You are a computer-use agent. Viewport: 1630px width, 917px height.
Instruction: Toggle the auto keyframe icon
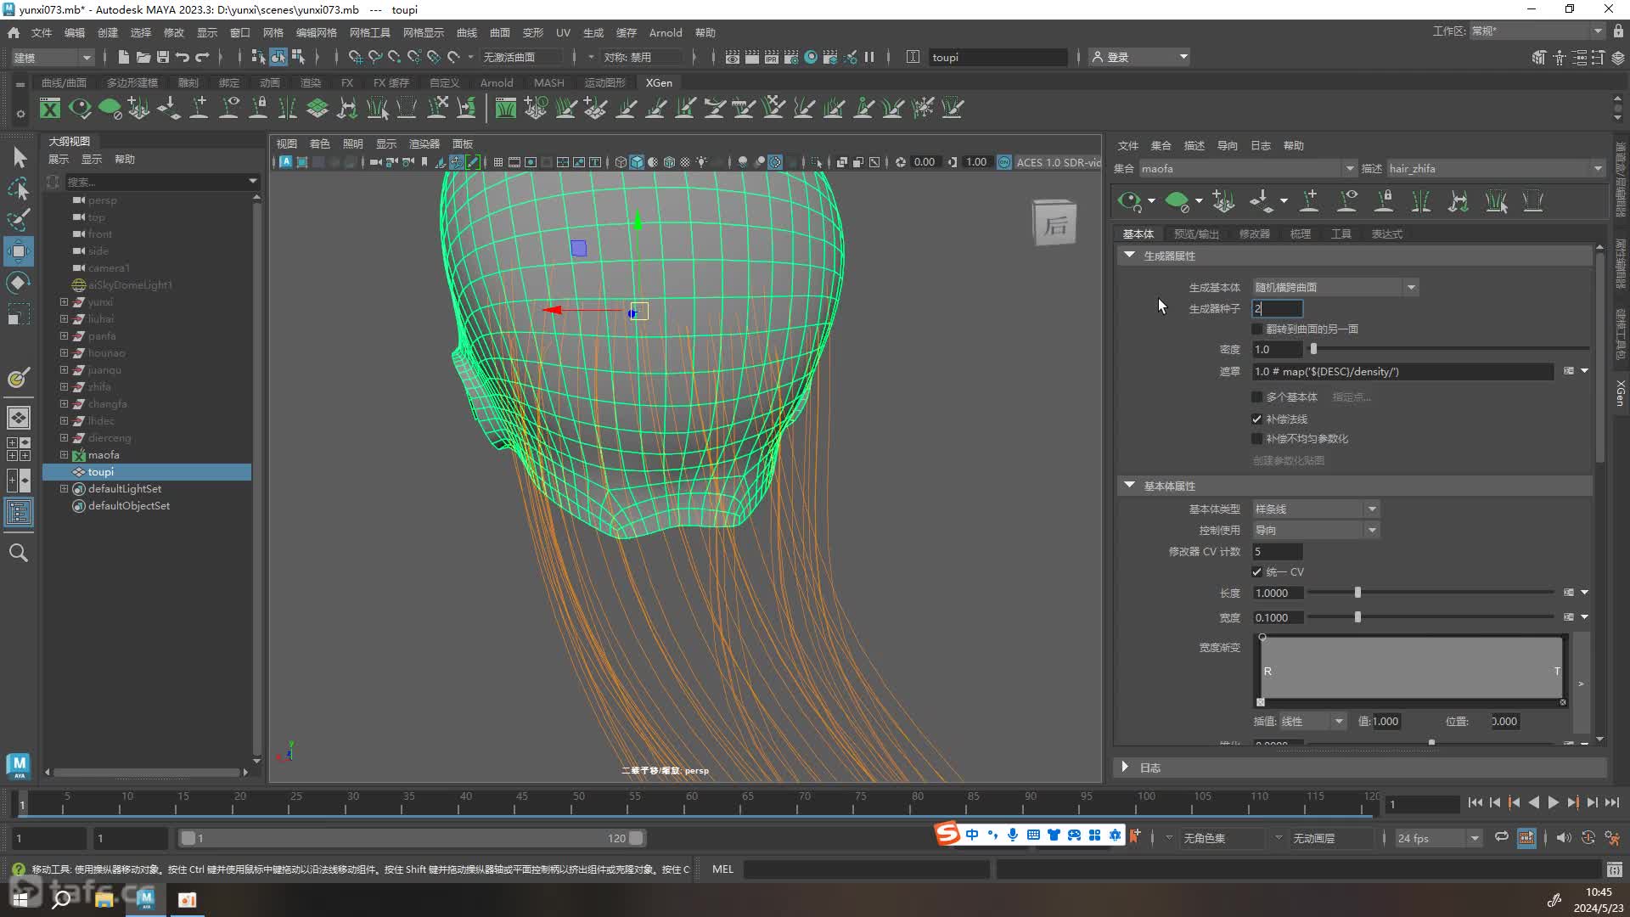coord(1588,838)
